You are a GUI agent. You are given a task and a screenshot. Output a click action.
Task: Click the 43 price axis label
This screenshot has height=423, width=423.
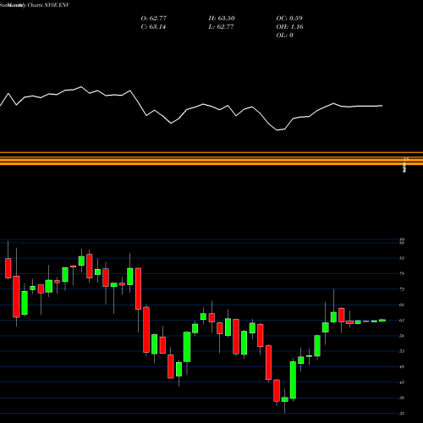point(402,382)
